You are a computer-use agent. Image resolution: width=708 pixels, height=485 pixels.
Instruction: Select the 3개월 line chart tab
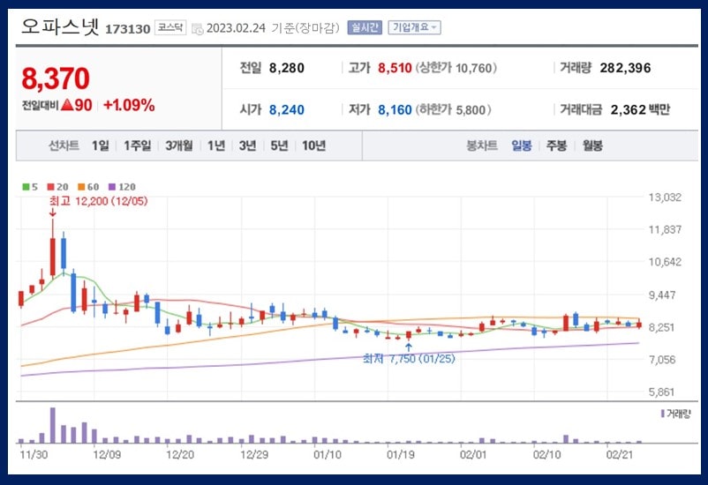click(x=179, y=145)
